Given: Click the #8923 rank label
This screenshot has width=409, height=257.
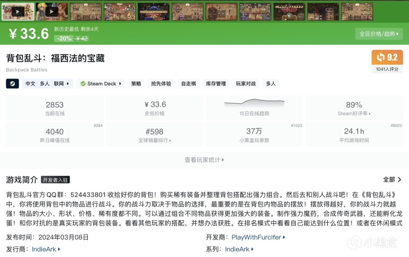Looking at the screenshot, I should pos(396,125).
